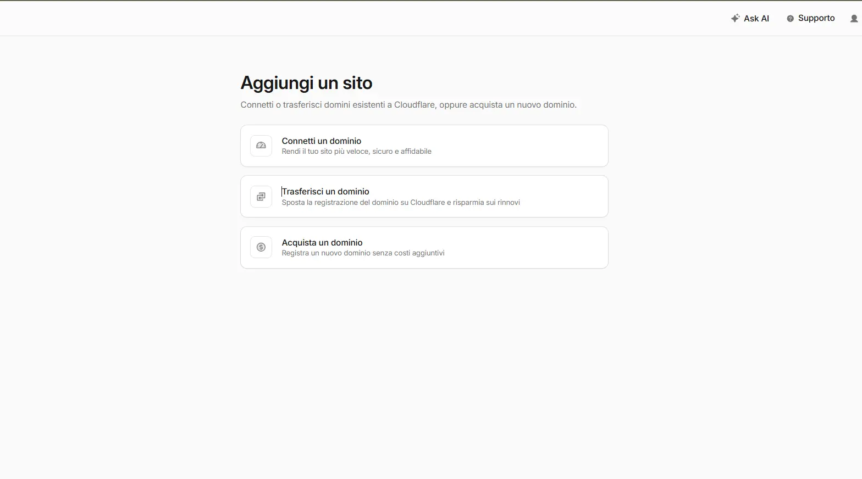Viewport: 862px width, 479px height.
Task: Click text 'Registra un nuovo dominio senza costi aggiuntivi'
Action: pyautogui.click(x=363, y=253)
